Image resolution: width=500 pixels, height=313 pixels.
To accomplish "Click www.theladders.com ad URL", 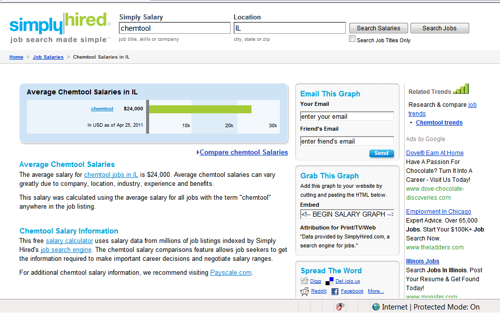I will [434, 247].
